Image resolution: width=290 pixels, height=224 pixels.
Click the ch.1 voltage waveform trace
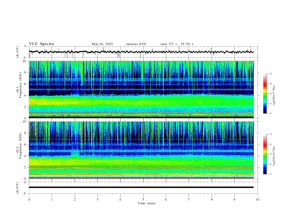pyautogui.click(x=141, y=52)
